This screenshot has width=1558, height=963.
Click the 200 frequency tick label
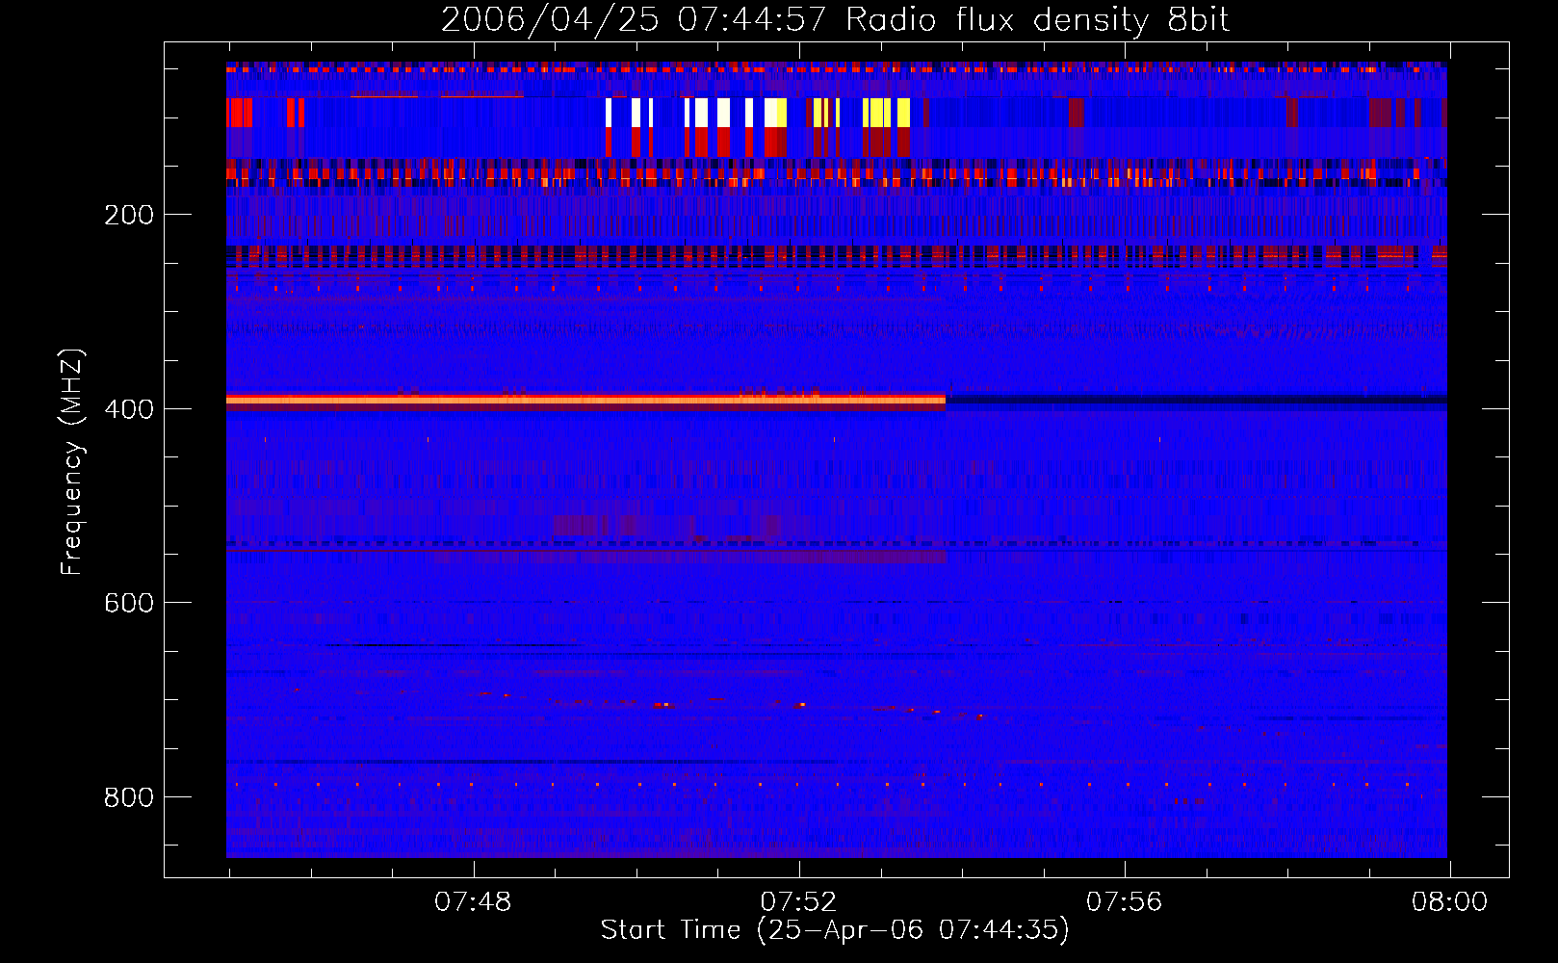[x=129, y=215]
